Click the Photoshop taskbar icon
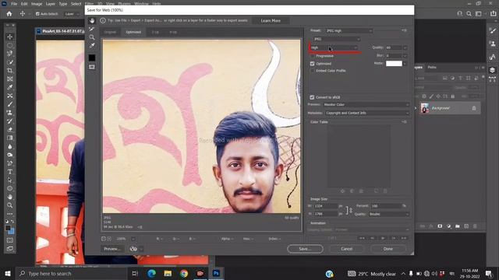This screenshot has height=280, width=499. pos(216,273)
